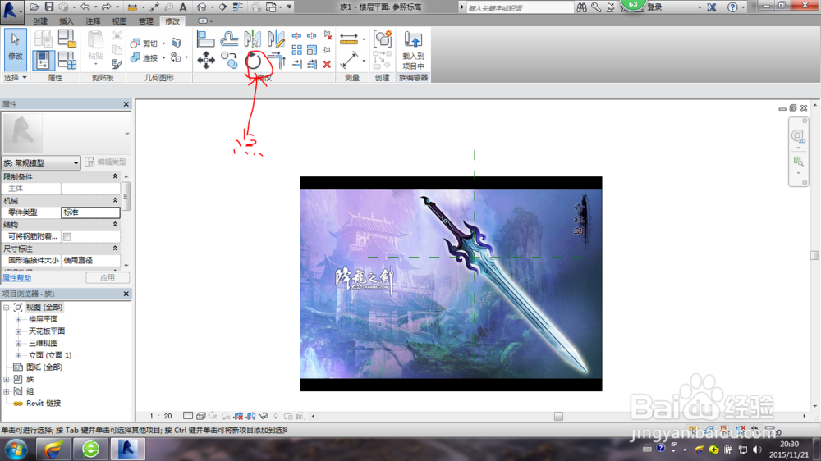The height and width of the screenshot is (461, 821).
Task: Switch to the 修改 ribbon tab
Action: tap(172, 21)
